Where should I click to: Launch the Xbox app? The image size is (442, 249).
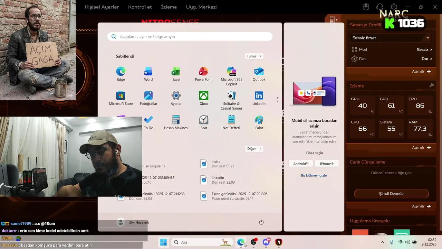tap(204, 98)
